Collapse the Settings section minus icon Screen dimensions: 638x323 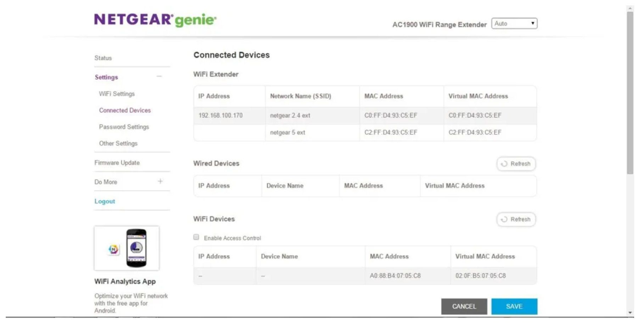[x=159, y=76]
